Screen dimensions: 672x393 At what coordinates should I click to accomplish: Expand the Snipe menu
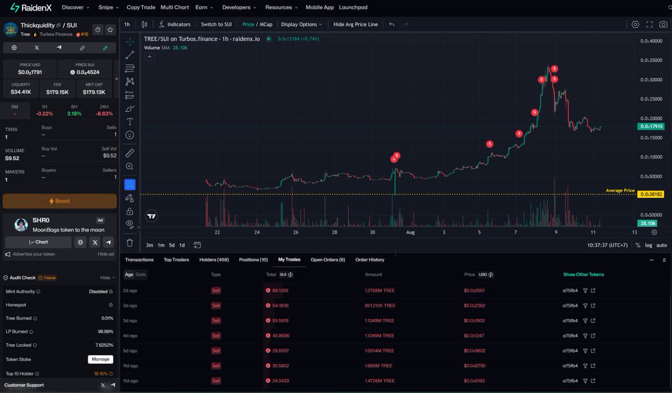pyautogui.click(x=109, y=7)
